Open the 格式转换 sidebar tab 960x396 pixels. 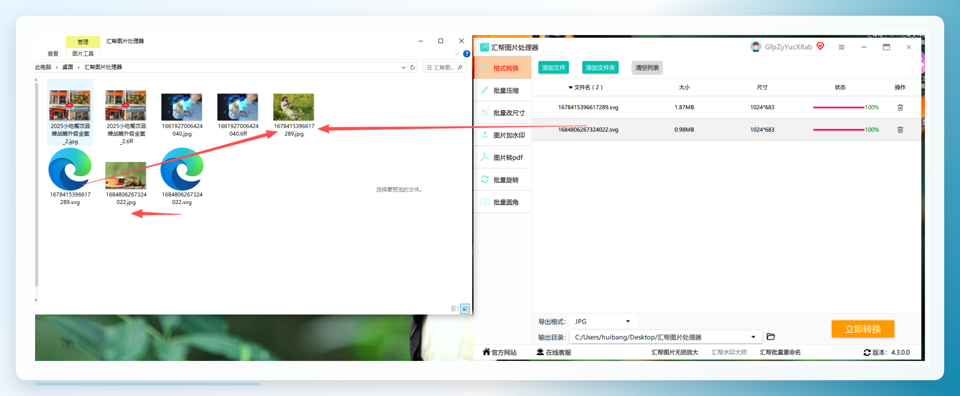tap(502, 68)
